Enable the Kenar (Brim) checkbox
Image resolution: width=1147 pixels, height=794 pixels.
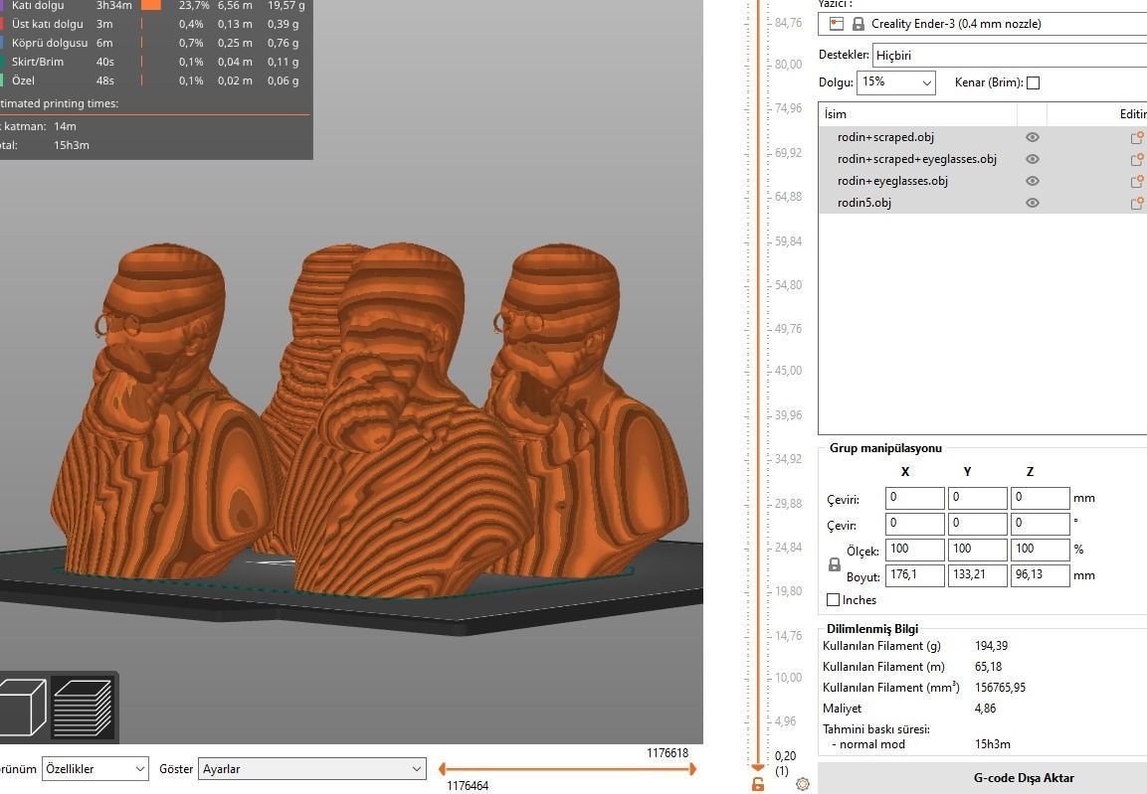pyautogui.click(x=1033, y=82)
